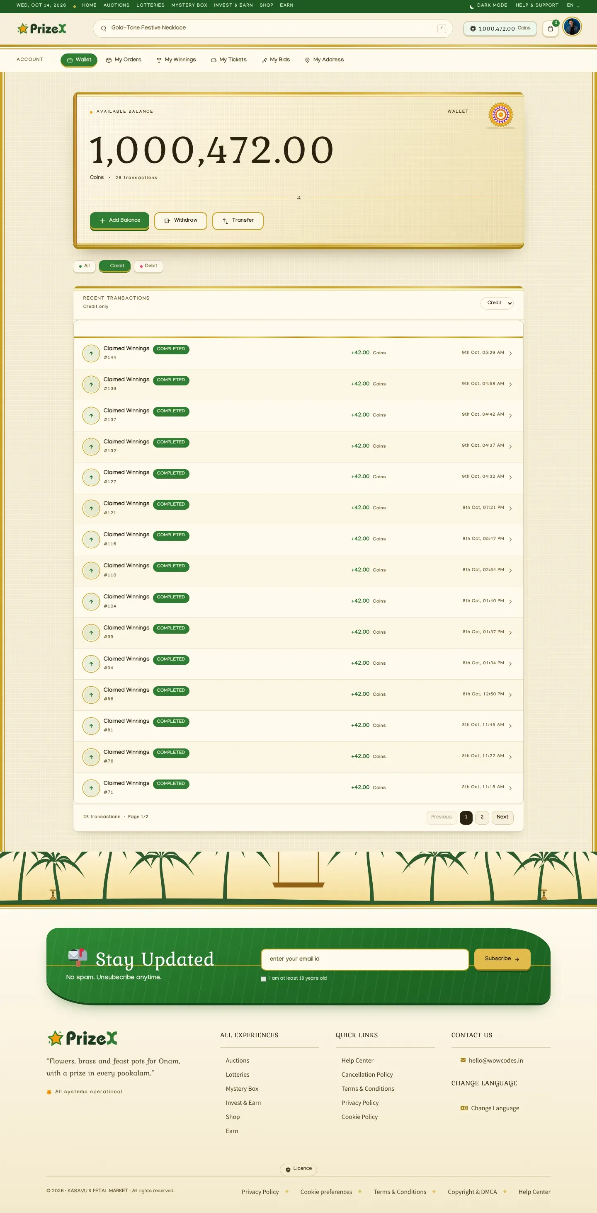Go to page 2 of transactions

(x=482, y=817)
